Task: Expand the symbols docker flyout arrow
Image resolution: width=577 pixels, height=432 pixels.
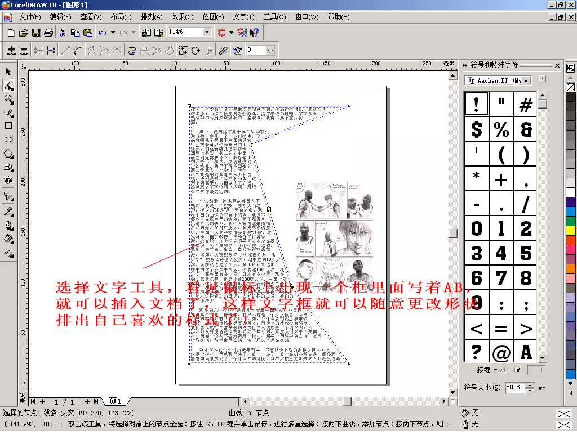Action: point(542,79)
